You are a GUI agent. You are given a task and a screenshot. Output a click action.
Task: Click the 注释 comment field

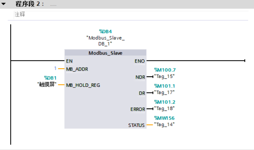tap(20, 15)
